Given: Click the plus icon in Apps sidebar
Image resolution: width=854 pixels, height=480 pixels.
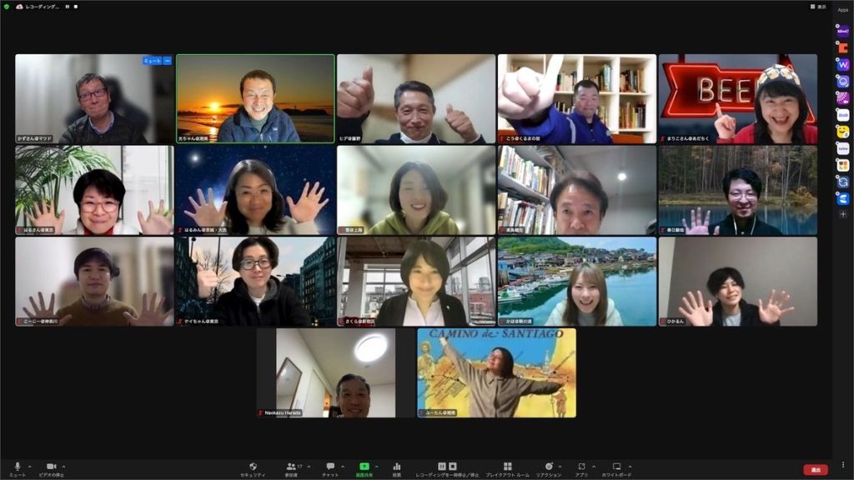Looking at the screenshot, I should (843, 214).
